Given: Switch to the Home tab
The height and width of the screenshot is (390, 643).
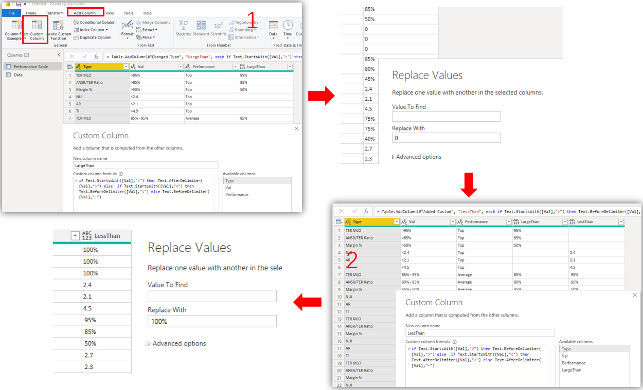Looking at the screenshot, I should pyautogui.click(x=31, y=13).
